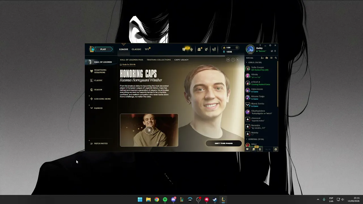Click the arrow circle icon above the Caps portrait
Image resolution: width=363 pixels, height=204 pixels.
pos(228,60)
